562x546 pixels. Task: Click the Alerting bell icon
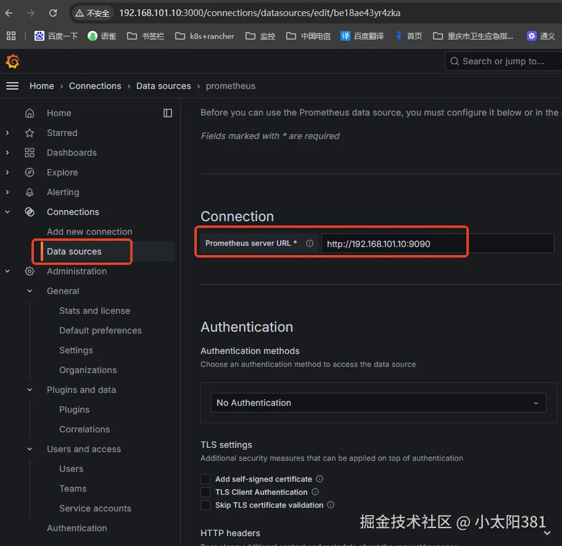point(30,192)
